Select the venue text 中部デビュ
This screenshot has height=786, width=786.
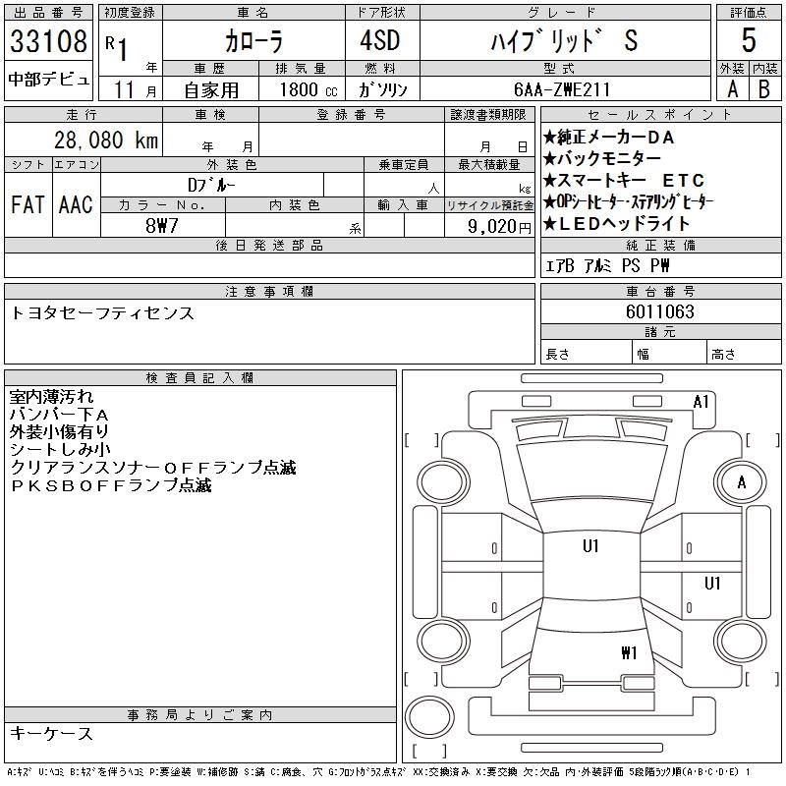coord(48,80)
